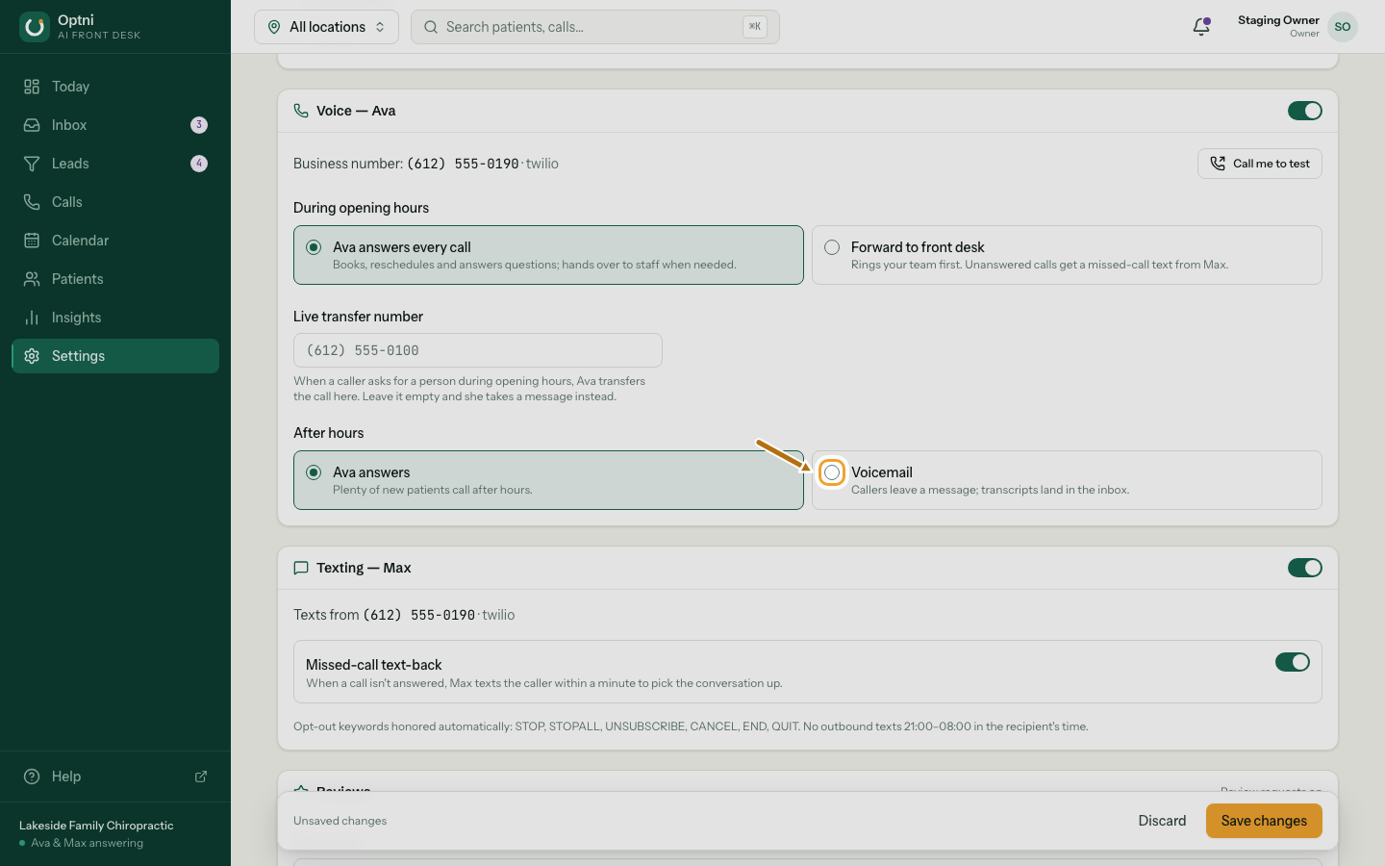Select Ava answers every call option
This screenshot has height=866, width=1385.
pos(548,255)
